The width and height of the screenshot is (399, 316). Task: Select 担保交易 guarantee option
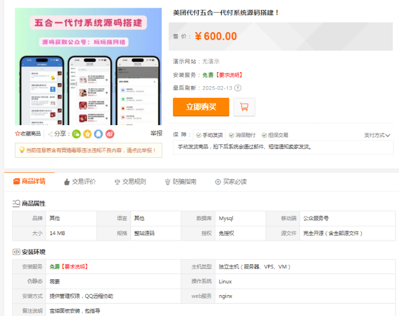coord(275,135)
